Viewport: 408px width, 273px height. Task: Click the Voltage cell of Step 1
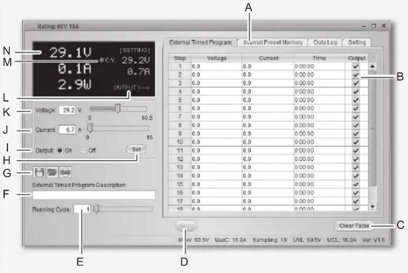(217, 66)
